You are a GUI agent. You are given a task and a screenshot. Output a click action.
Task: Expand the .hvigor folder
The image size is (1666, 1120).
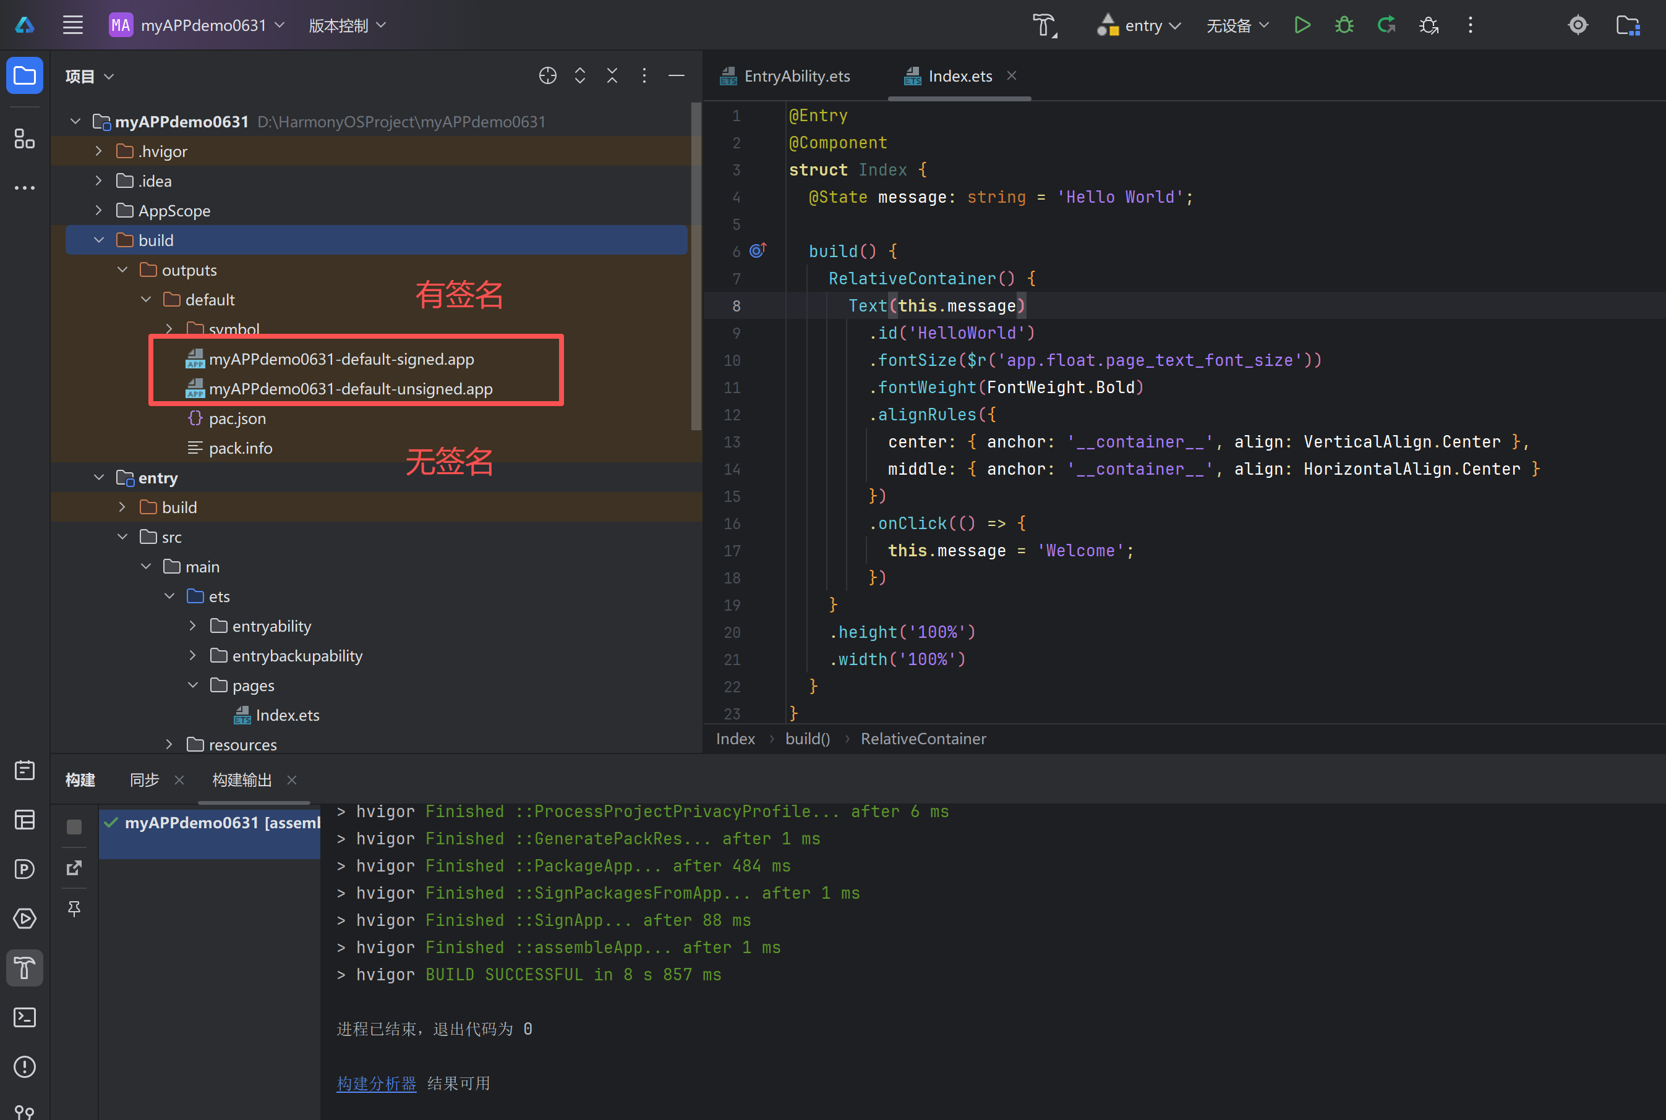pyautogui.click(x=98, y=151)
